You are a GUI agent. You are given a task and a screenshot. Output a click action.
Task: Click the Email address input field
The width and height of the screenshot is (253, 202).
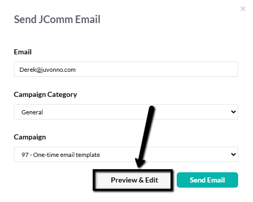[x=126, y=69]
